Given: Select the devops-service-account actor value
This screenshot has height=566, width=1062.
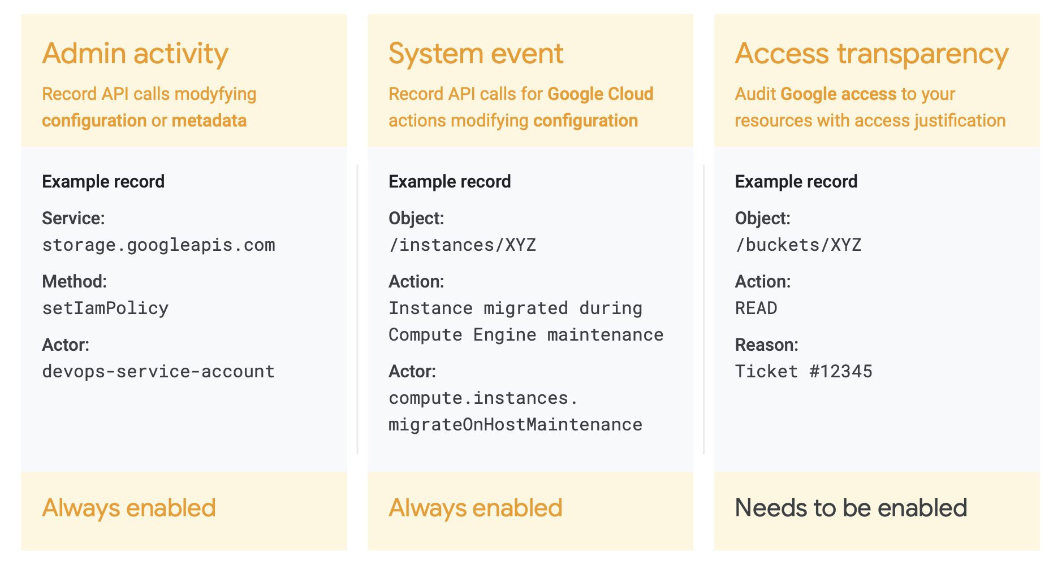Looking at the screenshot, I should [159, 372].
